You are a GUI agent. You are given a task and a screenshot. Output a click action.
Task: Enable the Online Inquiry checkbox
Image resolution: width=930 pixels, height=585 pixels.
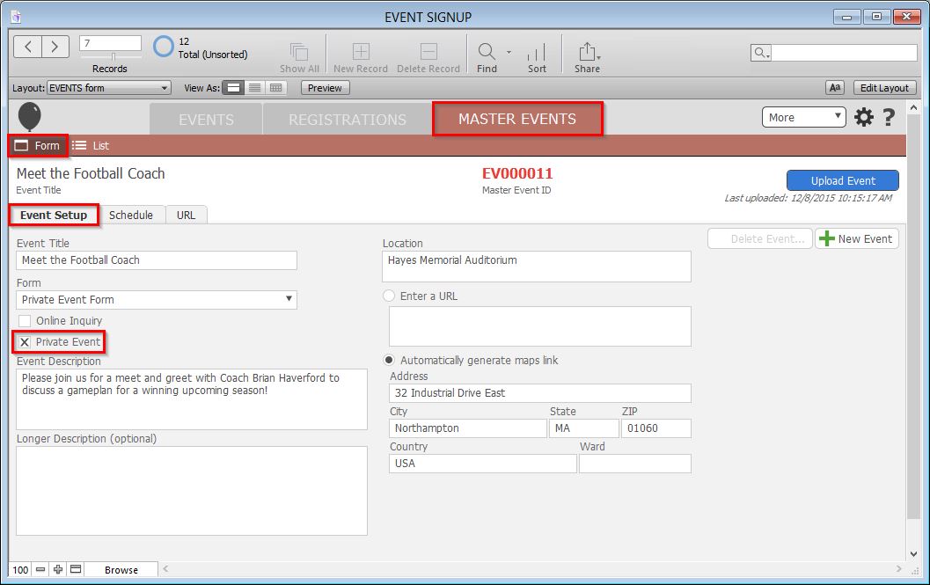tap(25, 321)
